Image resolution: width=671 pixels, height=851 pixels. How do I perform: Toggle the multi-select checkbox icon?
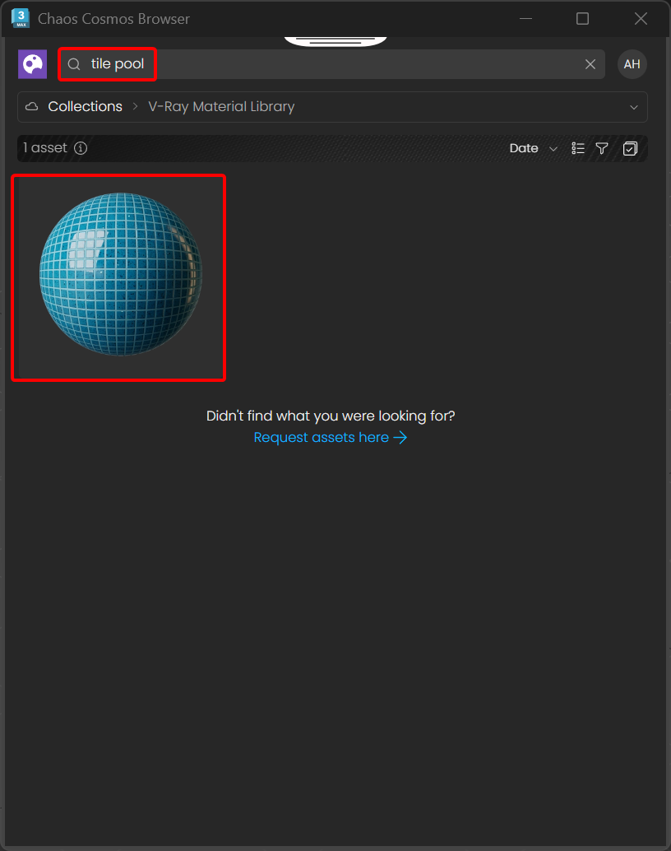(630, 148)
